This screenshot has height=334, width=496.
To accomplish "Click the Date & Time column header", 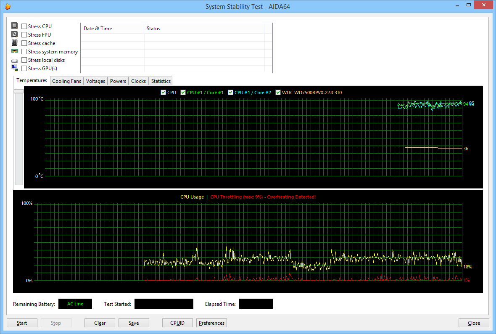I will (112, 29).
